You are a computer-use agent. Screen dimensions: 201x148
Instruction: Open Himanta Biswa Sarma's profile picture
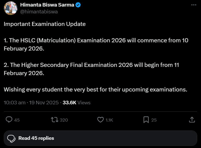click(10, 8)
